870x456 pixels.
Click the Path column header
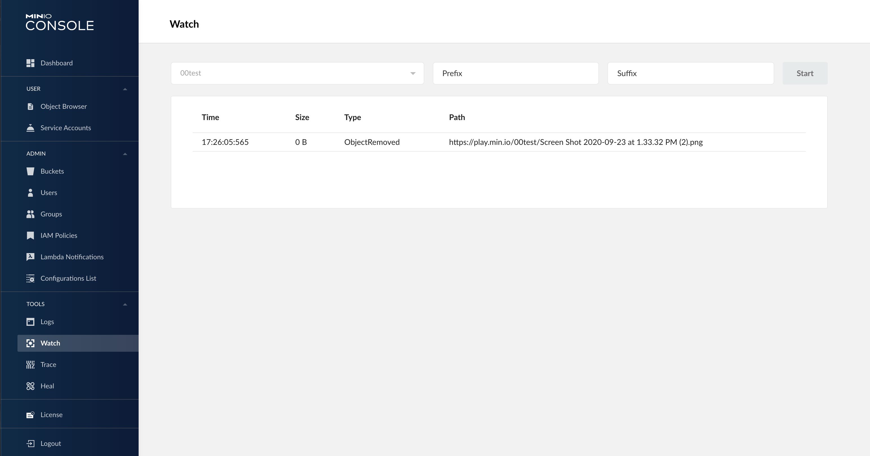click(x=457, y=117)
